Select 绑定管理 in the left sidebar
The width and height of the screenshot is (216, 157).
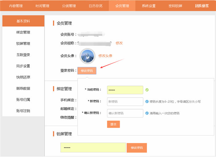coord(23,32)
